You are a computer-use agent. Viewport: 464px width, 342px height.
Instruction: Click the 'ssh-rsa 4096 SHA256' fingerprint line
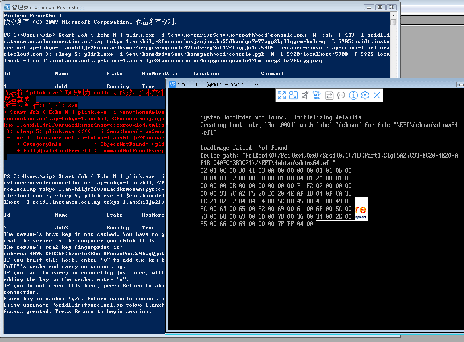(84, 254)
